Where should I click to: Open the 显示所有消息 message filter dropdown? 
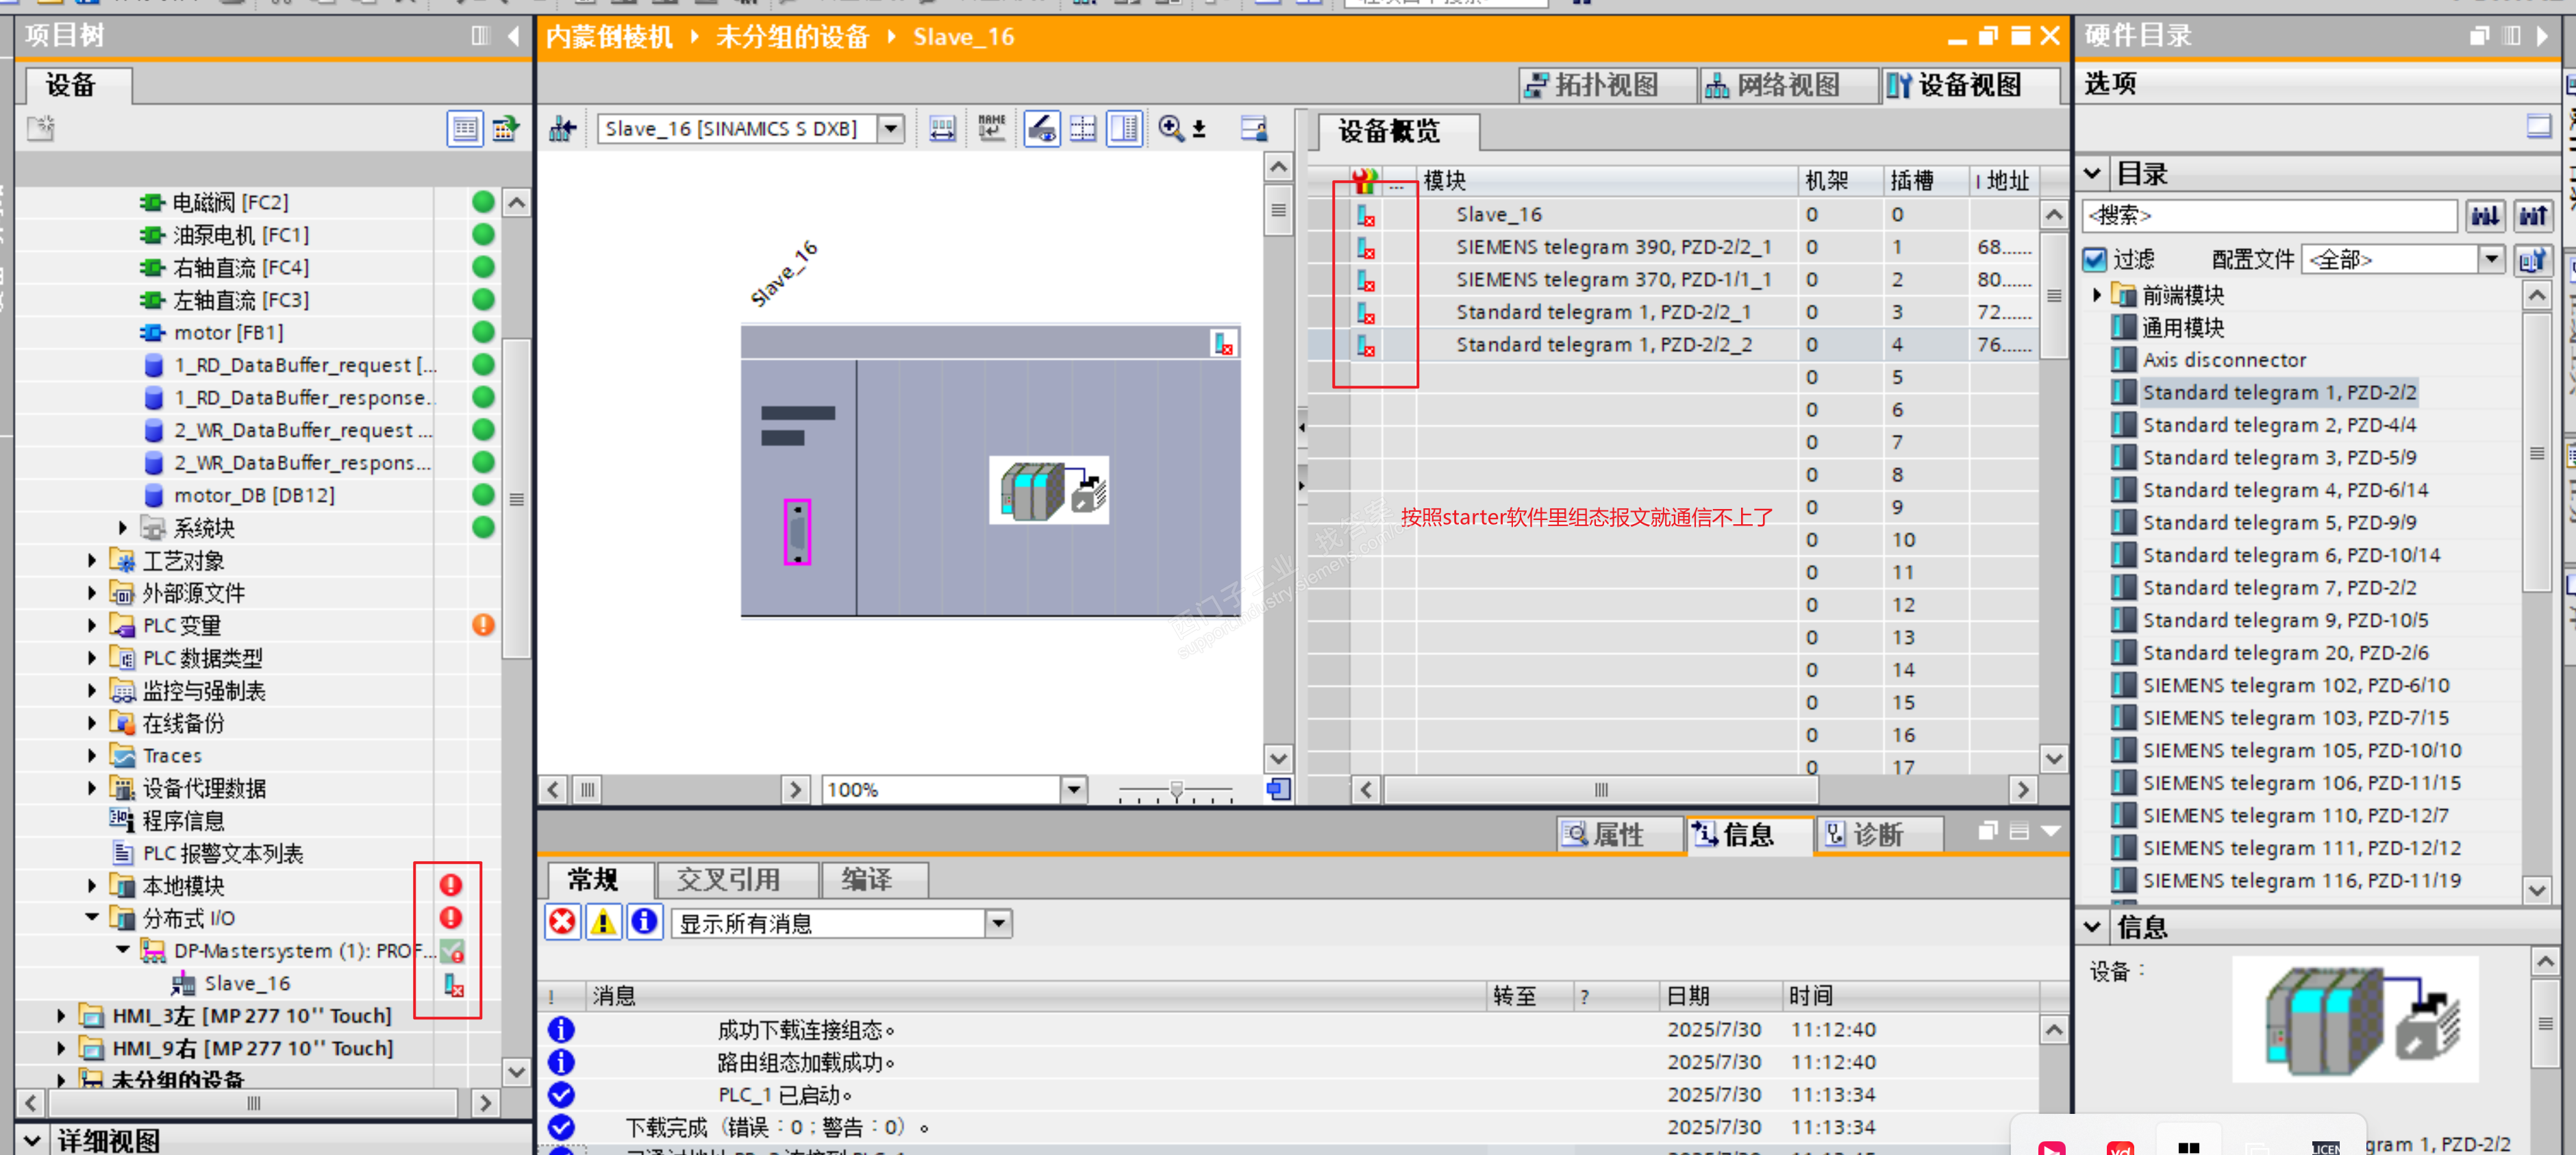click(x=998, y=923)
